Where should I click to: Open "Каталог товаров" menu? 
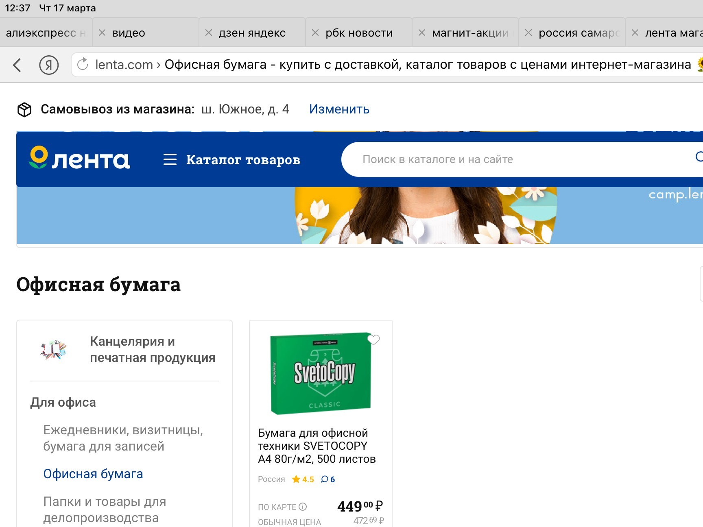click(243, 160)
